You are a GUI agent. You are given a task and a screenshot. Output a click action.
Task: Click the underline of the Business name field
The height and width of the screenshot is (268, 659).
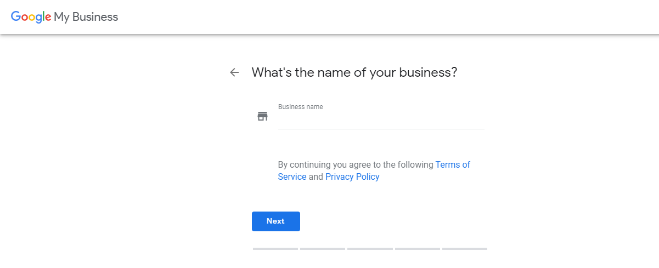[381, 129]
